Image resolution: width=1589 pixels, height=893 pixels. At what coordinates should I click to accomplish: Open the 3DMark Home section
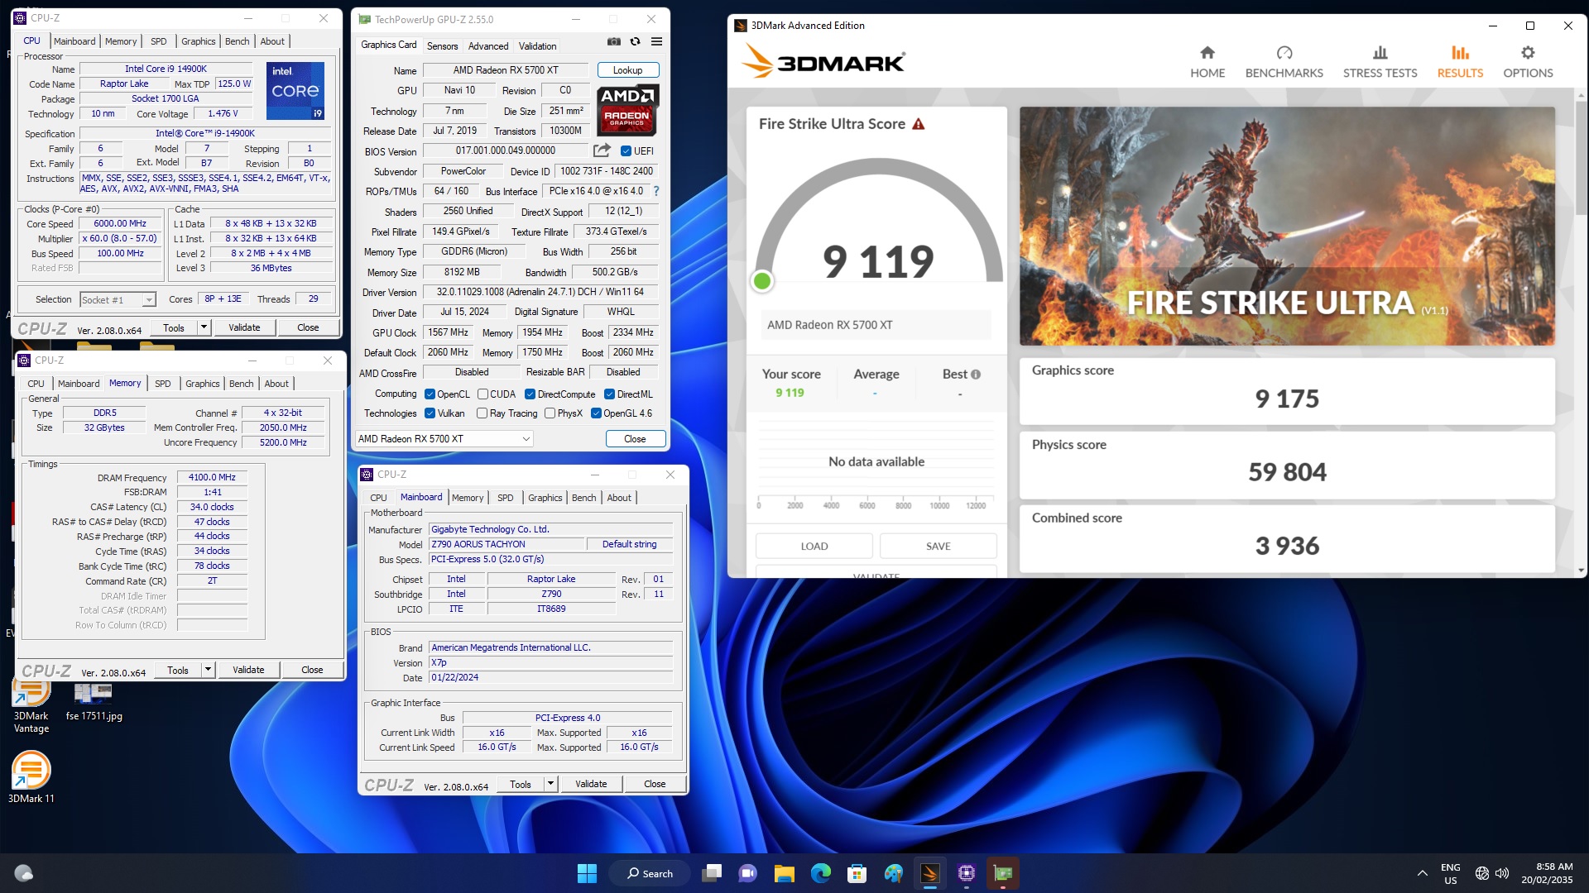[1207, 62]
